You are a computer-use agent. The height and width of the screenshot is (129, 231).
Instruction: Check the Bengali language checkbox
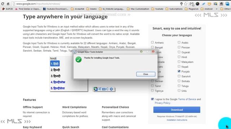[152, 47]
